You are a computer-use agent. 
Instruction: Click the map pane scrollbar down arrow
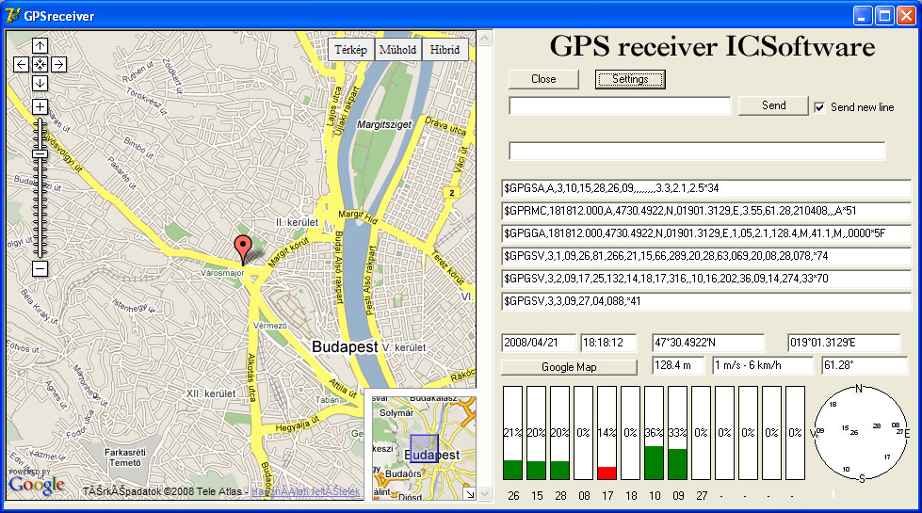tap(484, 493)
